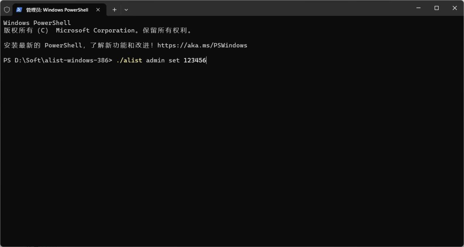This screenshot has width=464, height=247.
Task: Select the 管理员: Windows PowerShell tab
Action: click(x=57, y=10)
